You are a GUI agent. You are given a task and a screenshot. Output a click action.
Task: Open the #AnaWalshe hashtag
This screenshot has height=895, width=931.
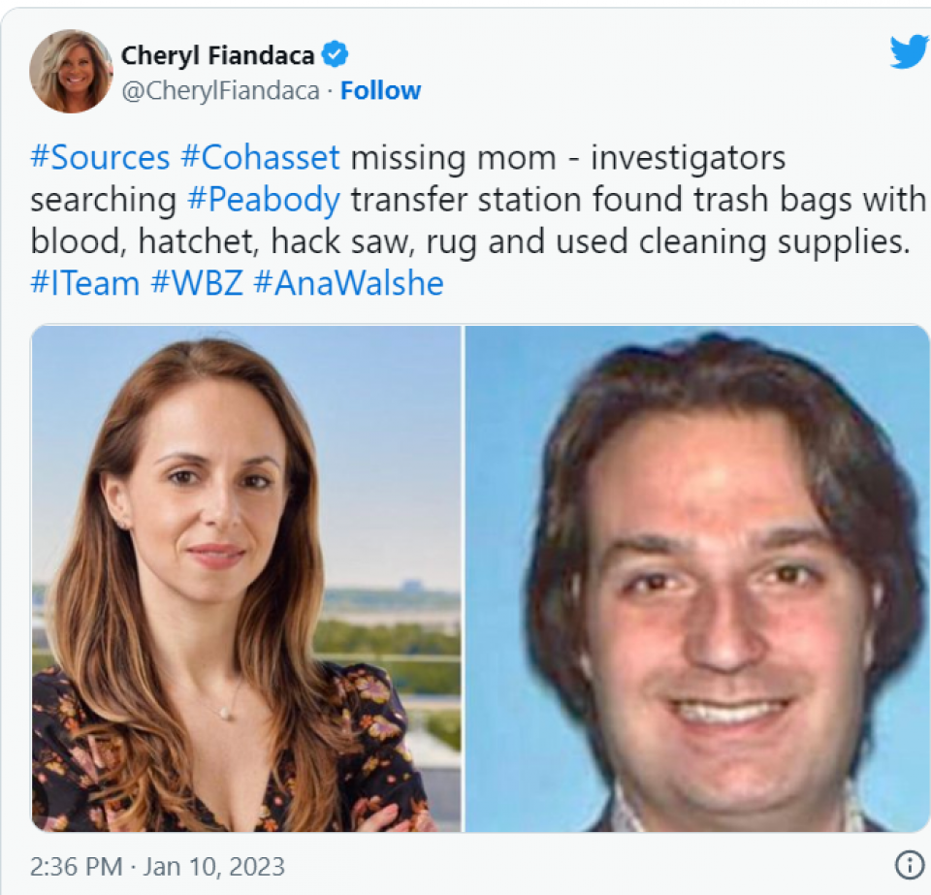coord(348,283)
